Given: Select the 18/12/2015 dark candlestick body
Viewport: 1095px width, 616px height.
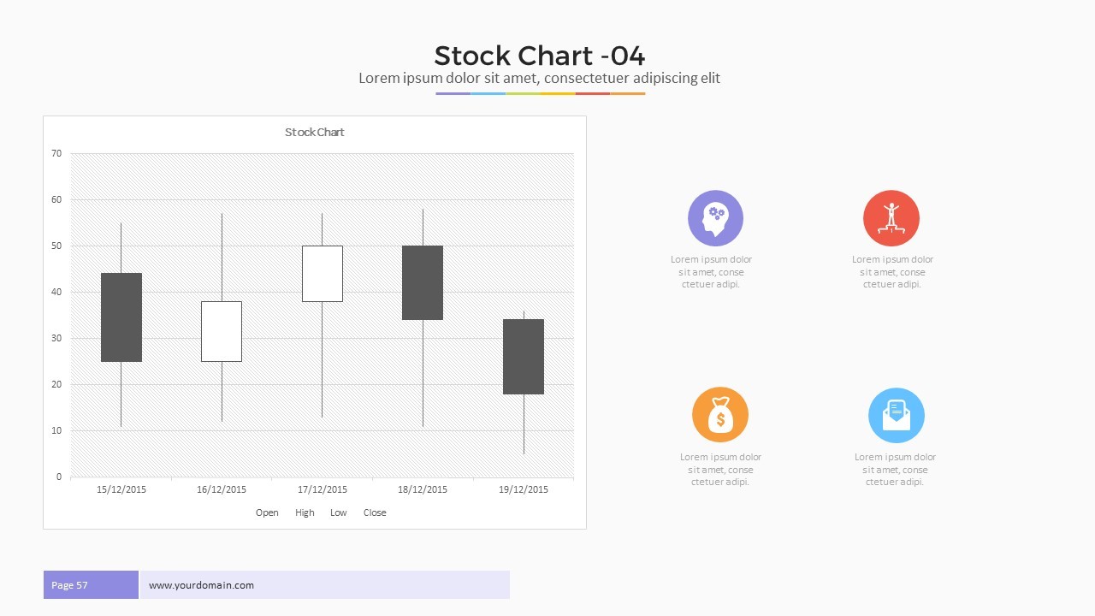Looking at the screenshot, I should click(x=423, y=283).
